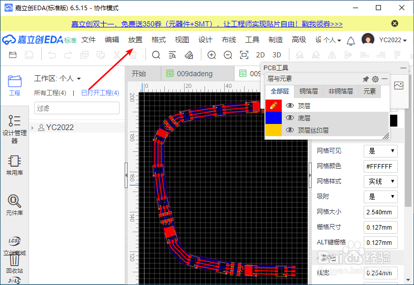The width and height of the screenshot is (414, 285).
Task: Click the 嘉立创双十一 promotion link
Action: point(206,24)
